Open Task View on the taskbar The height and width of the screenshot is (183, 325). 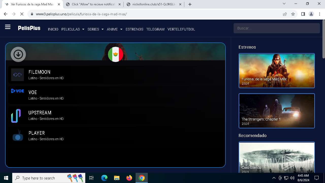(91, 178)
